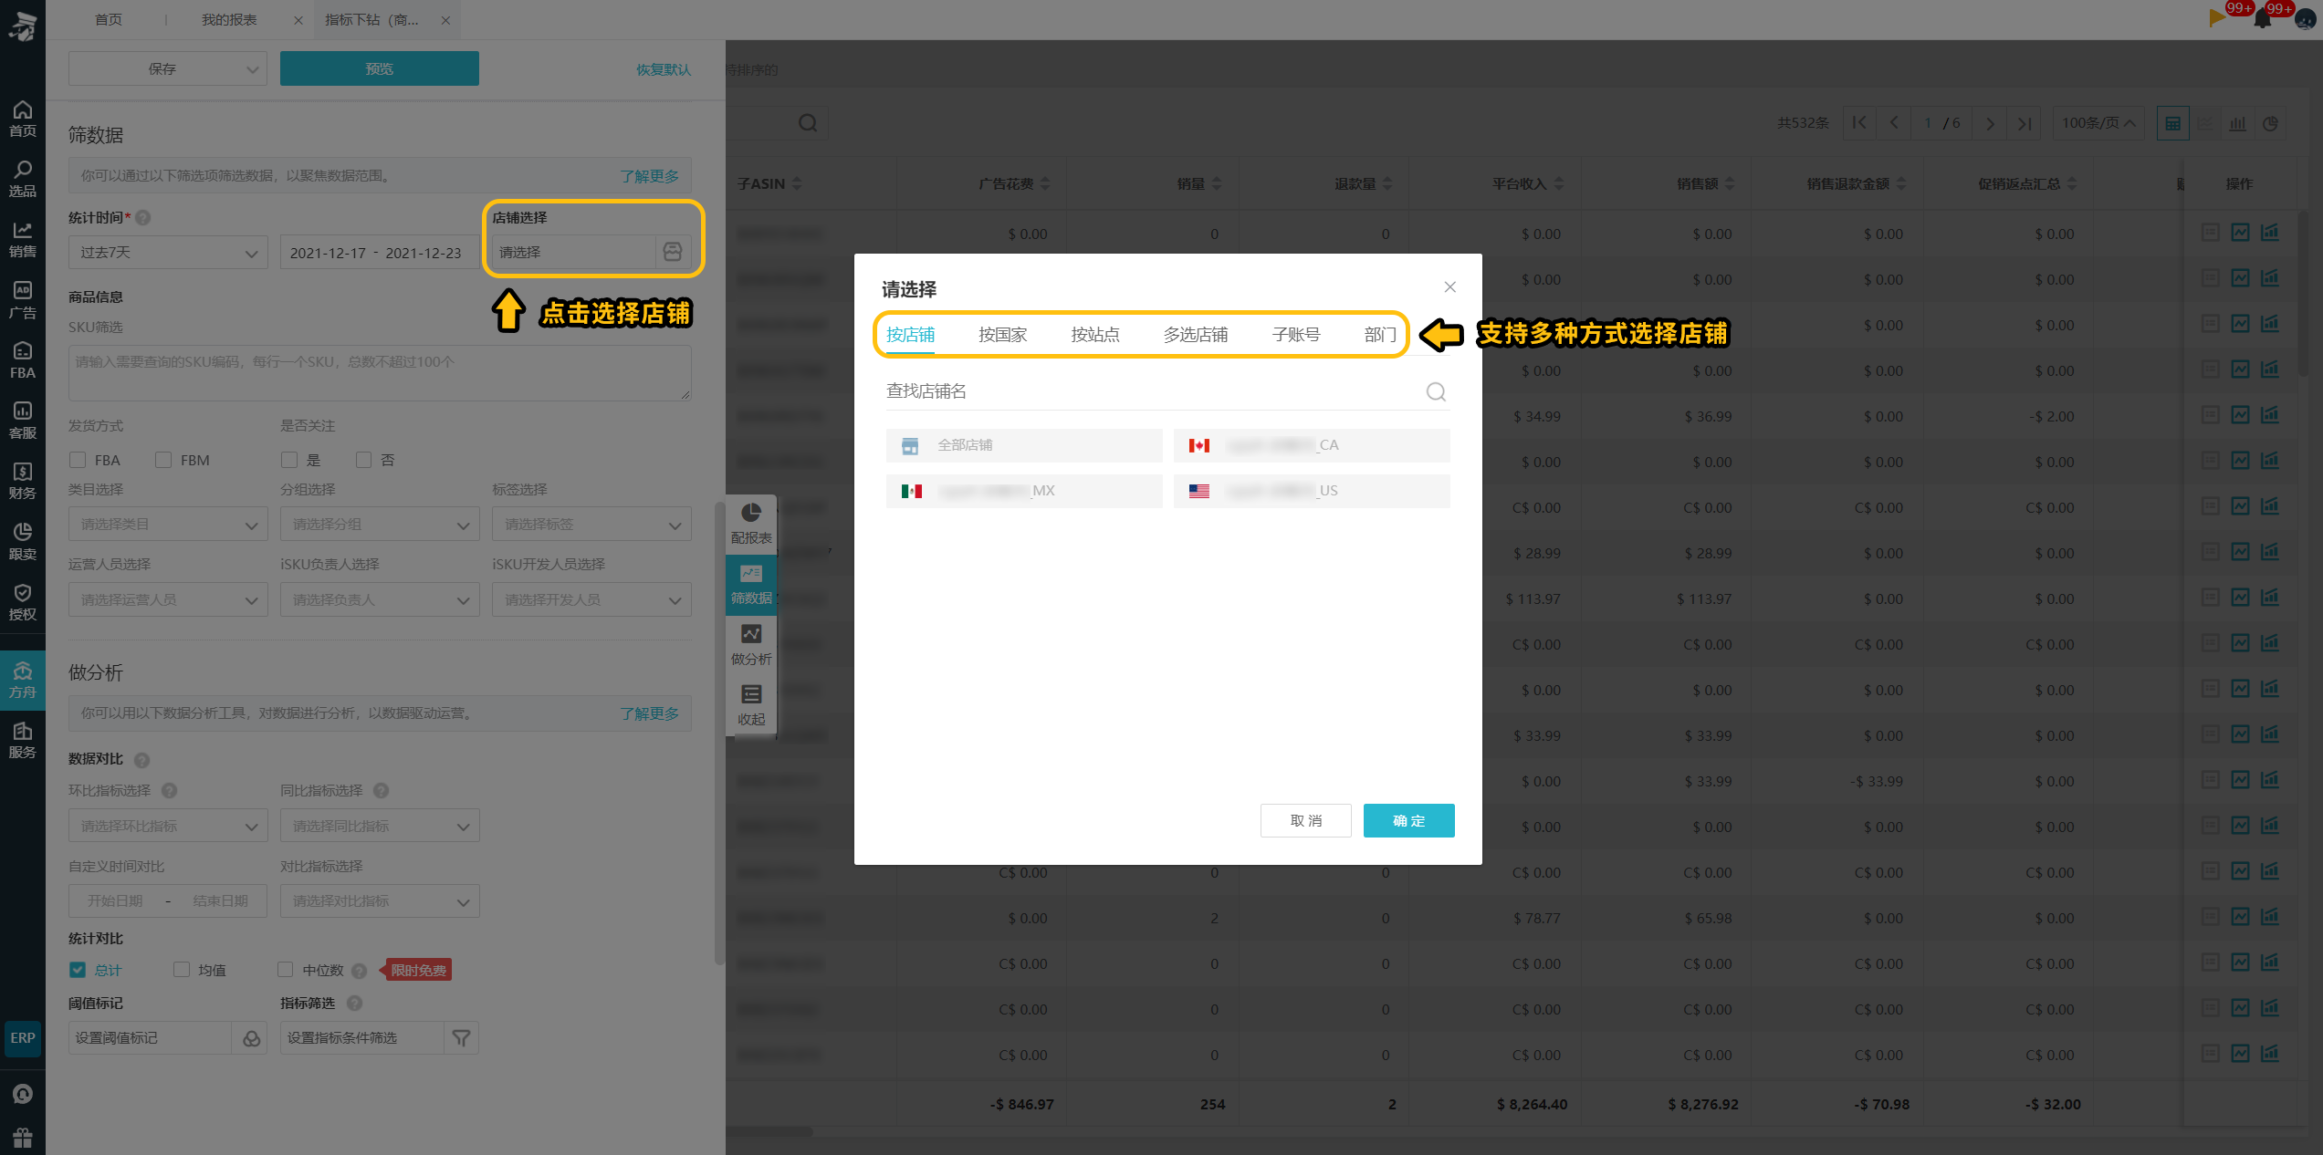Open the FBA sidebar icon
Screen dimensions: 2323x1155
22,360
